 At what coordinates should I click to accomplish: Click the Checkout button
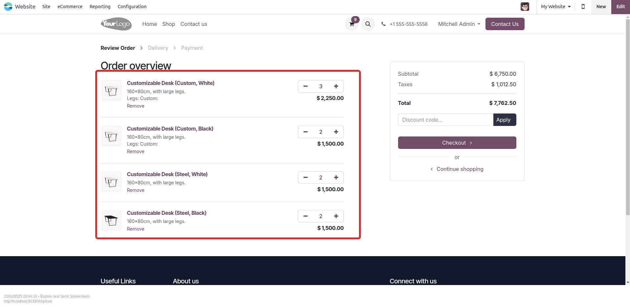(457, 143)
